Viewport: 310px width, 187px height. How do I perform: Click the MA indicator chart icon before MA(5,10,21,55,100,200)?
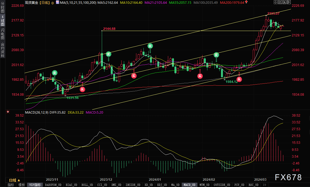pyautogui.click(x=57, y=2)
